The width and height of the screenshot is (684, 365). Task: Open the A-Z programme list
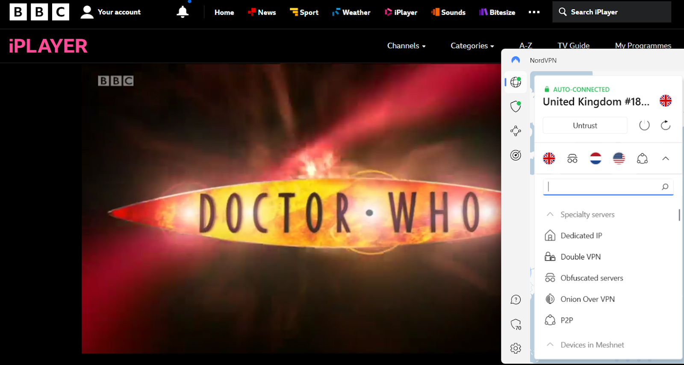tap(525, 45)
